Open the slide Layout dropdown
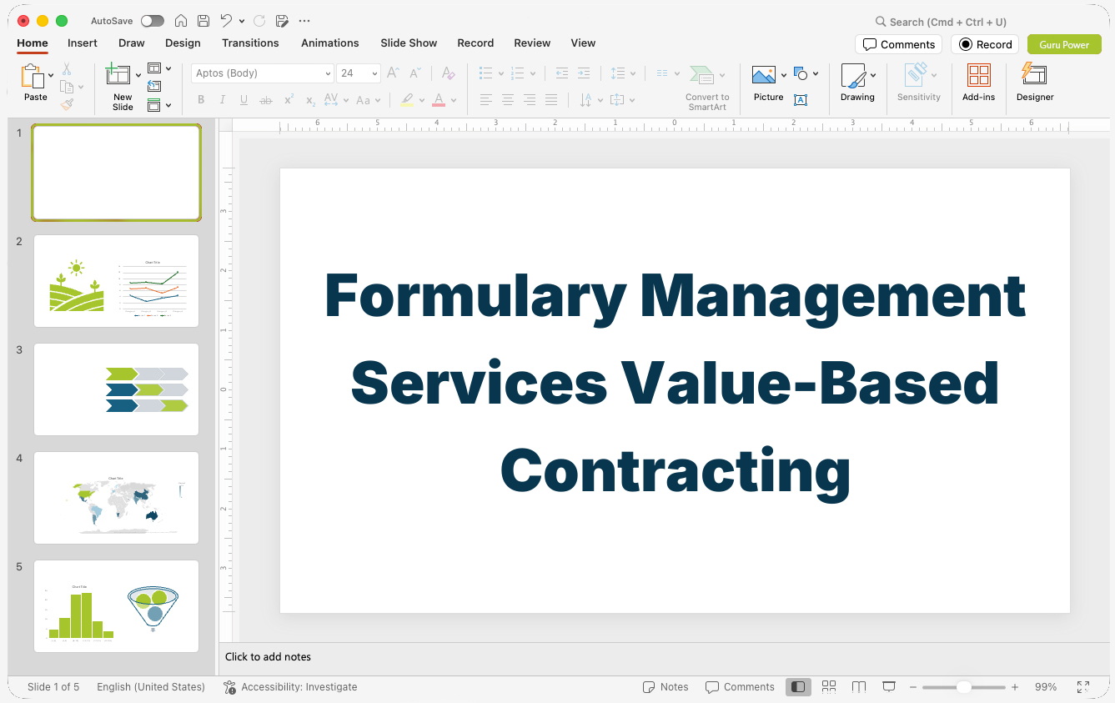1115x703 pixels. click(x=159, y=68)
